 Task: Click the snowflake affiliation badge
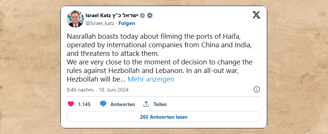click(149, 16)
